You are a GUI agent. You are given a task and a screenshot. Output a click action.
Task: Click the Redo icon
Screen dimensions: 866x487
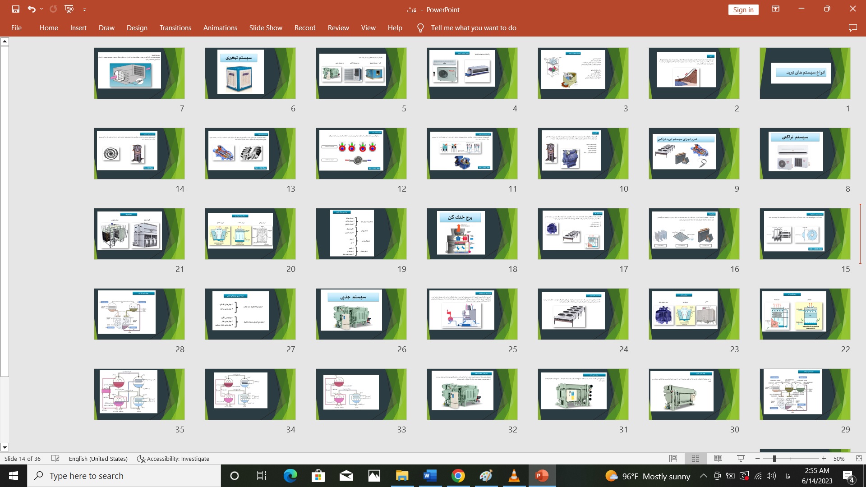tap(53, 9)
